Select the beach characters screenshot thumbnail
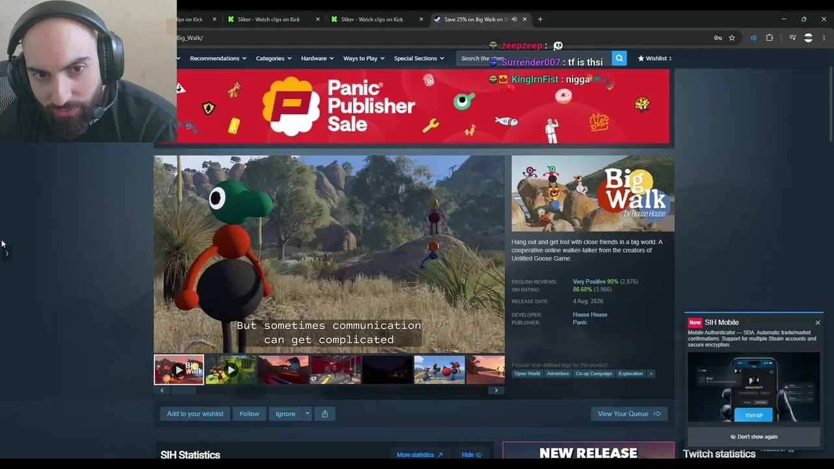This screenshot has height=469, width=834. pos(439,370)
